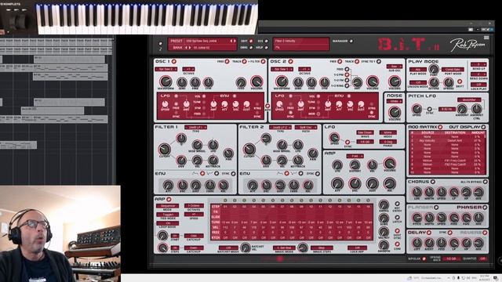Open Filter 1 TYPE dropdown
This screenshot has width=502, height=282.
tap(195, 127)
